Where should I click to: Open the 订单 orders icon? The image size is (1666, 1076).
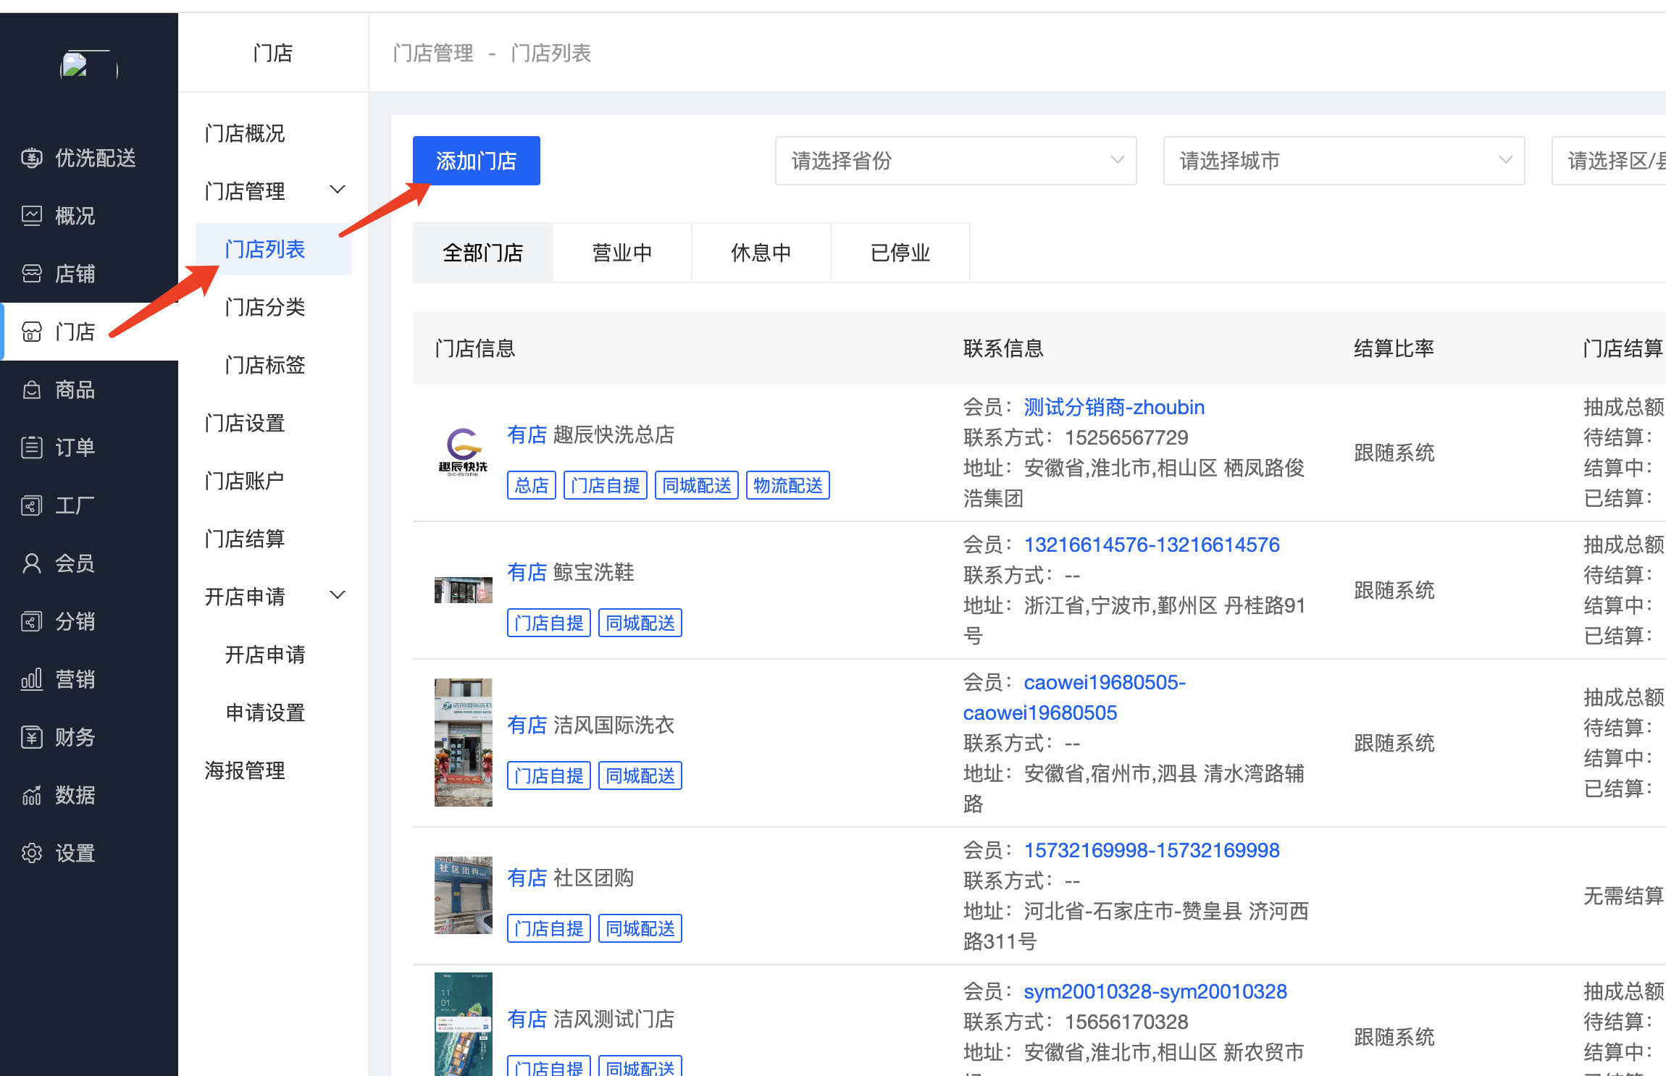pos(31,447)
